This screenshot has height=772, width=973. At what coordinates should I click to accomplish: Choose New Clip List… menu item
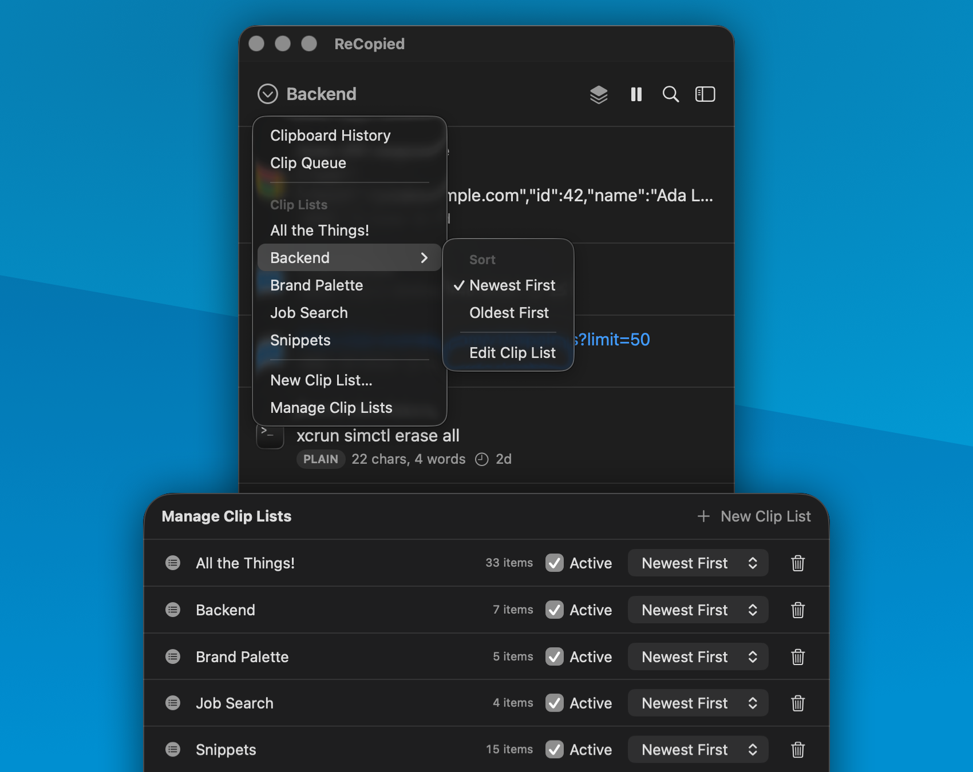(x=349, y=380)
